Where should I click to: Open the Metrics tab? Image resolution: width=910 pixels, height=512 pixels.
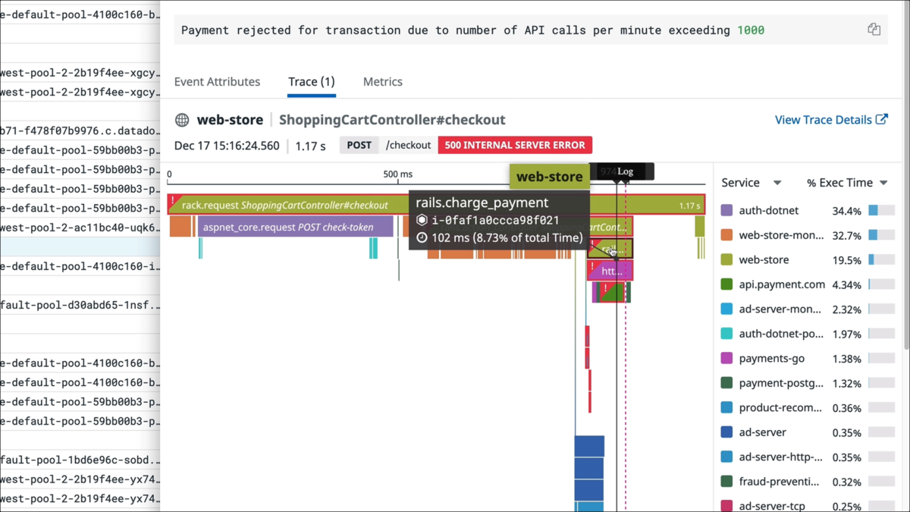point(382,82)
